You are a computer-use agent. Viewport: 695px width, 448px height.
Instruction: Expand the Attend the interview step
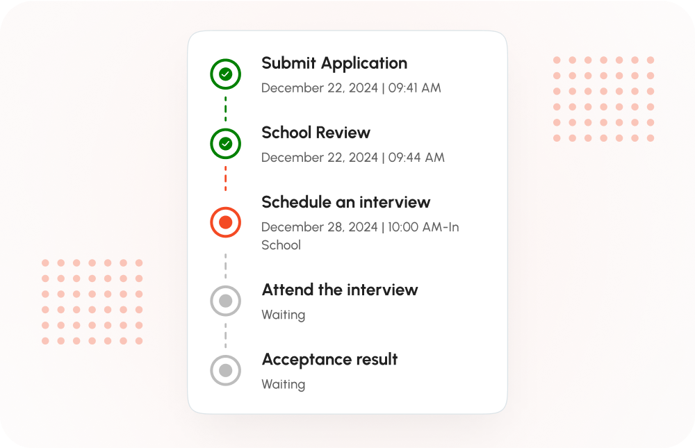pyautogui.click(x=339, y=290)
